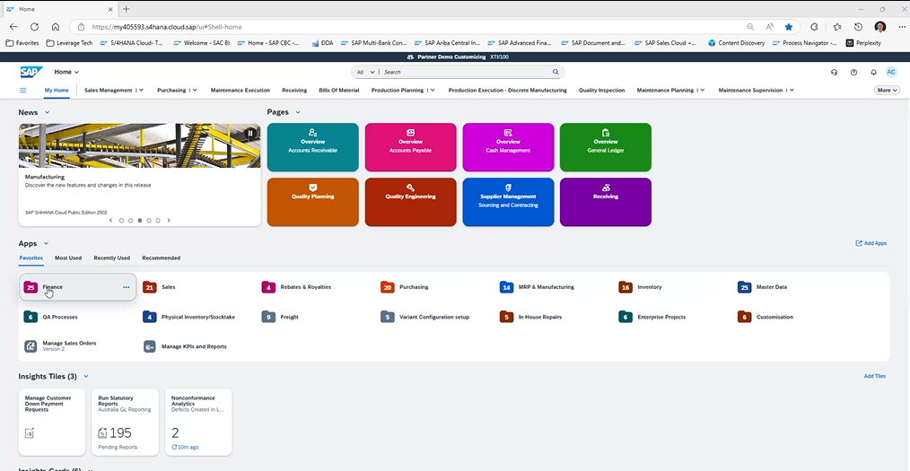This screenshot has width=910, height=471.
Task: Launch Manage KPIs and Reports app
Action: coord(185,347)
